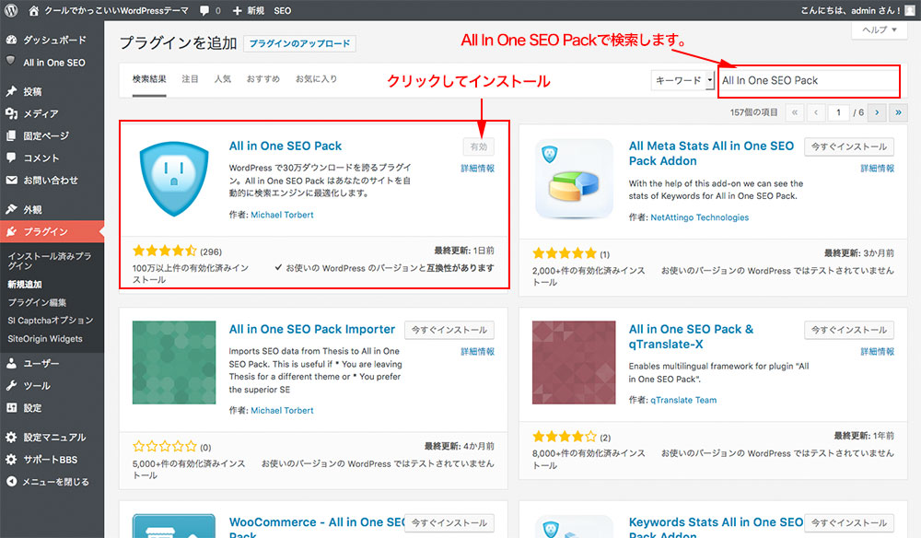This screenshot has width=921, height=538.
Task: Go to the next results page
Action: (x=877, y=112)
